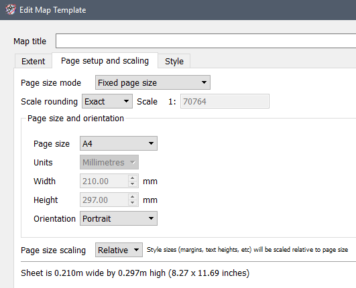Click the Width 210.00 value field
This screenshot has height=288, width=356.
coord(104,181)
